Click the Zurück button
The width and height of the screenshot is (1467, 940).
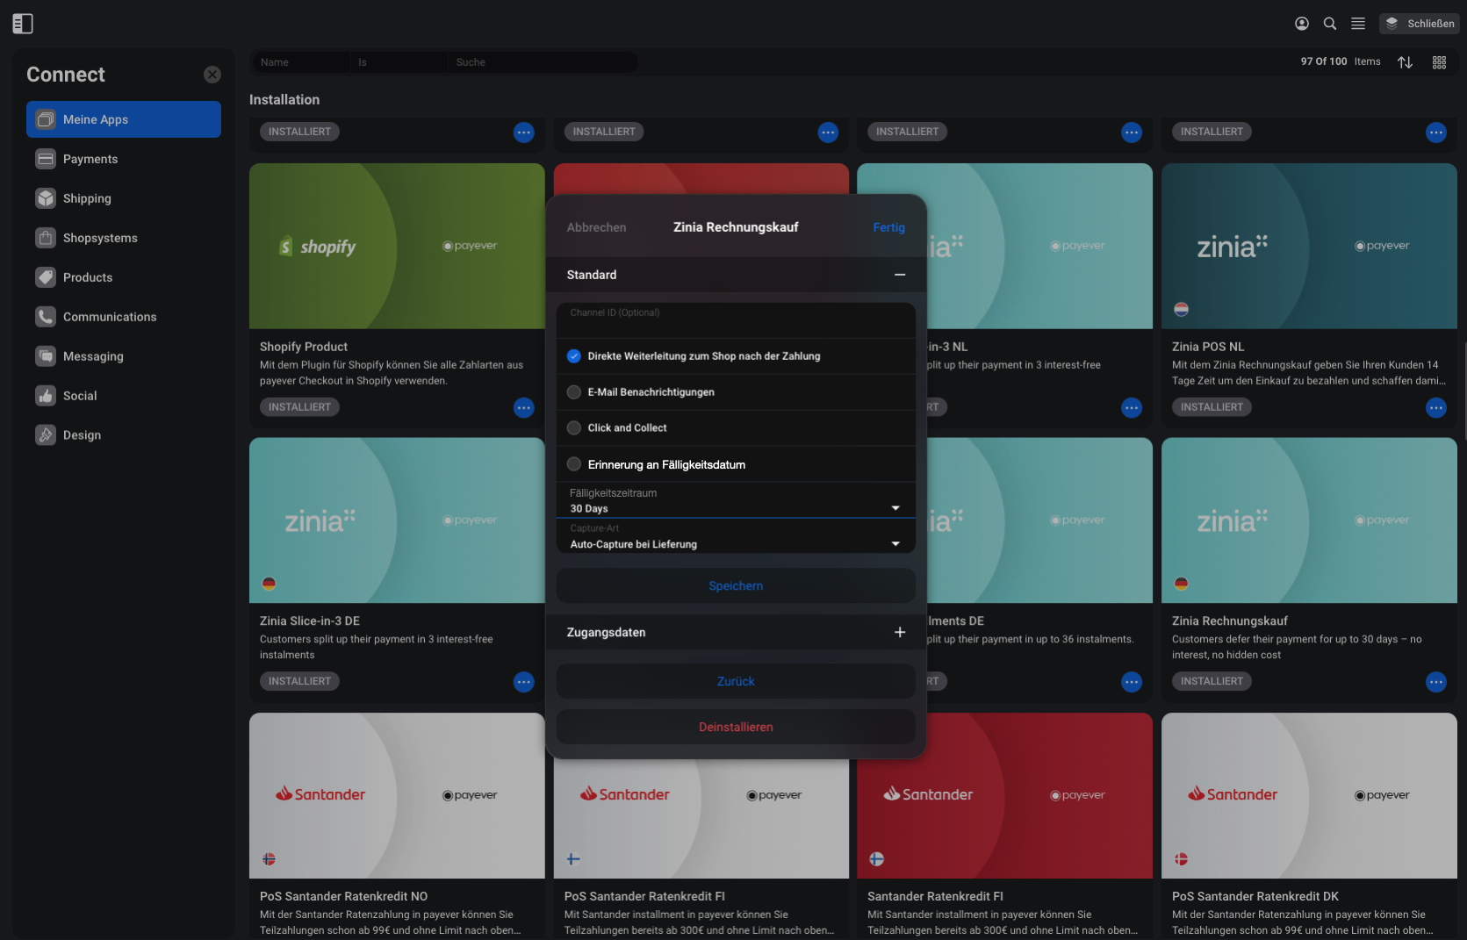[736, 681]
